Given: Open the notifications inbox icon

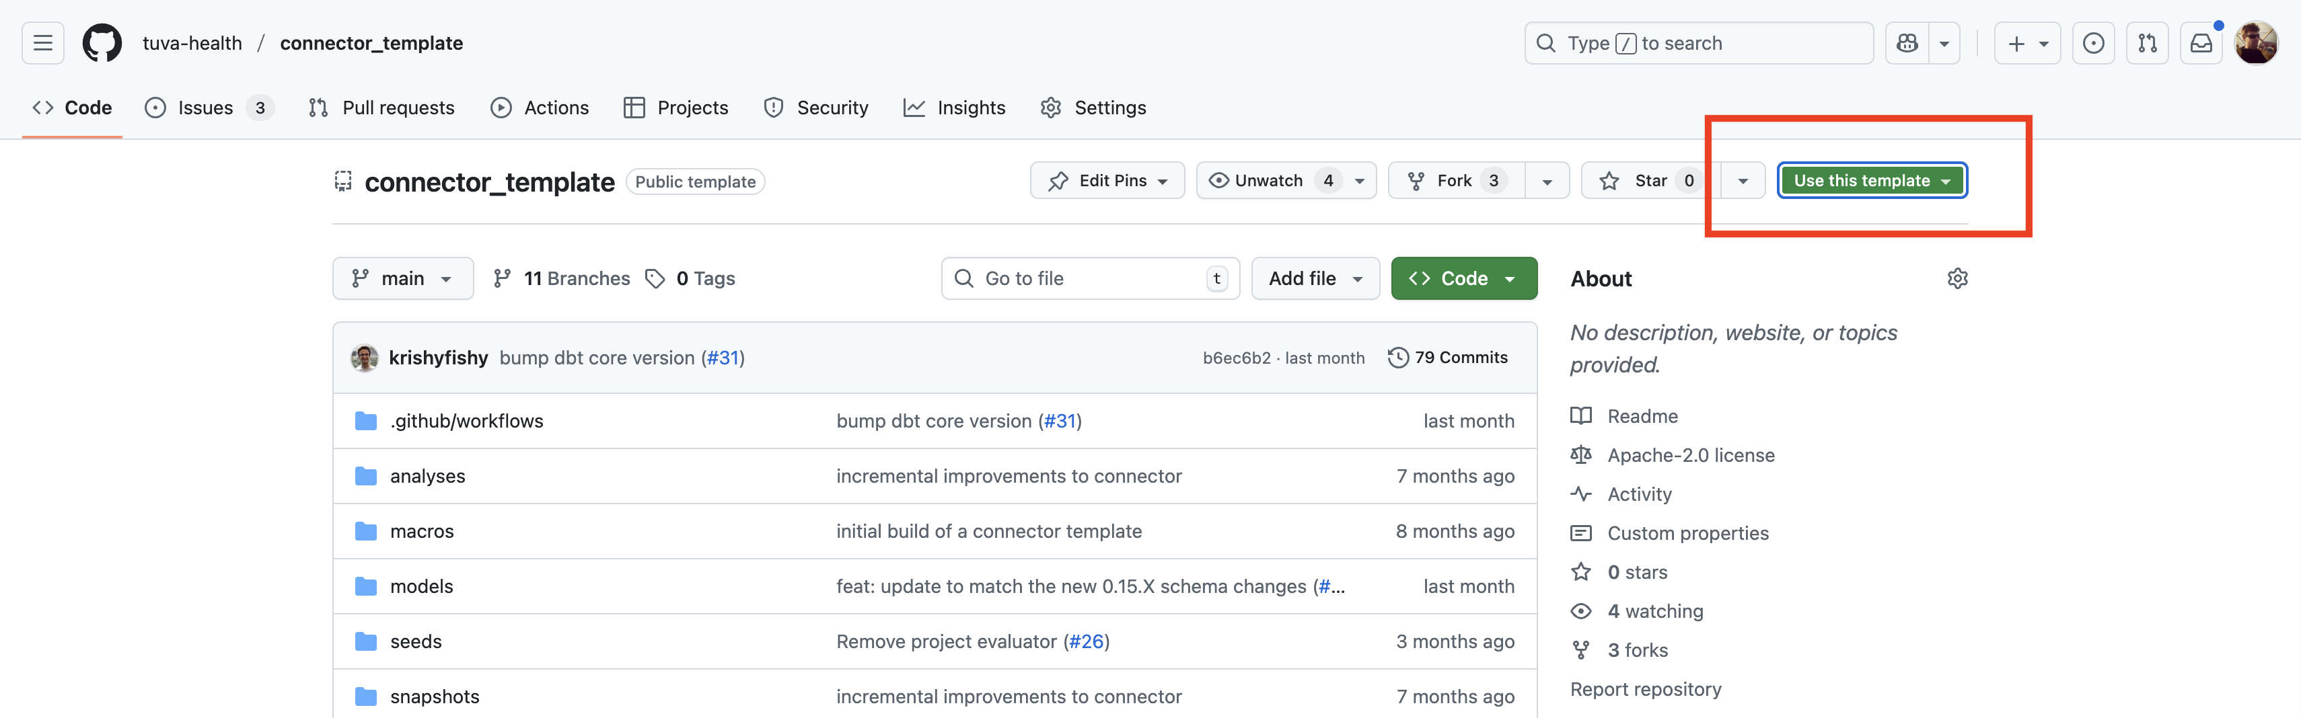Looking at the screenshot, I should (x=2201, y=43).
